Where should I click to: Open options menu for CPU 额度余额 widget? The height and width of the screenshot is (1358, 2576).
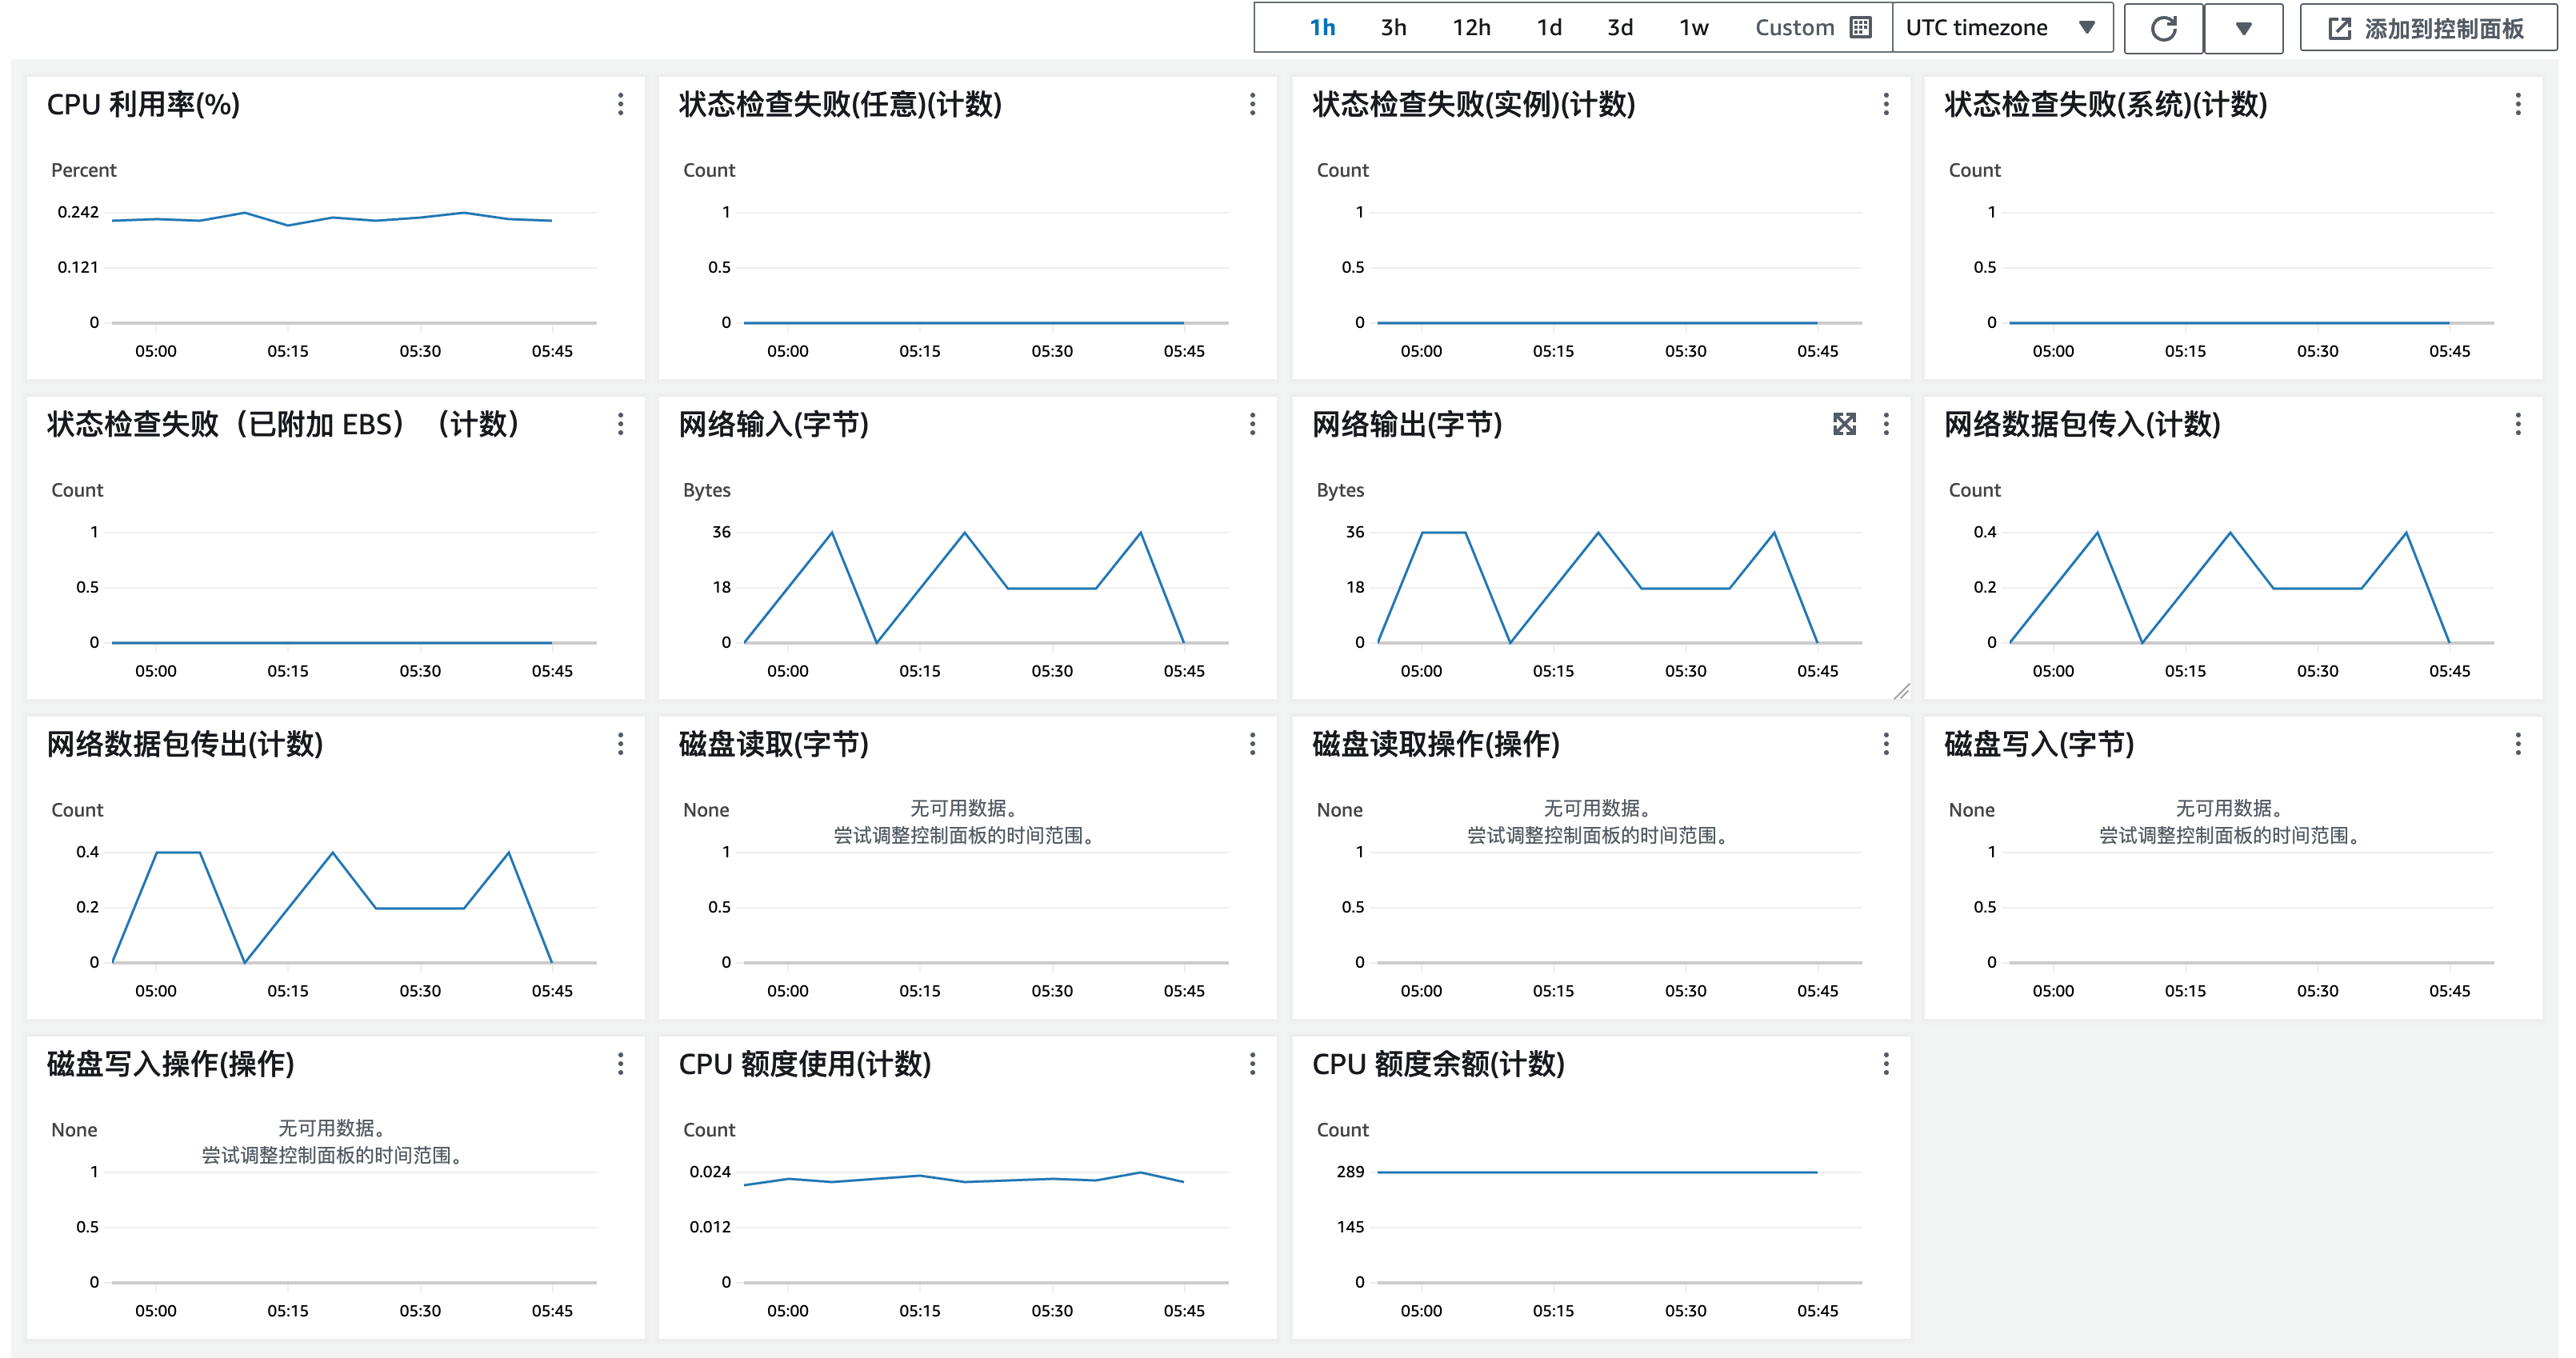pos(1886,1064)
